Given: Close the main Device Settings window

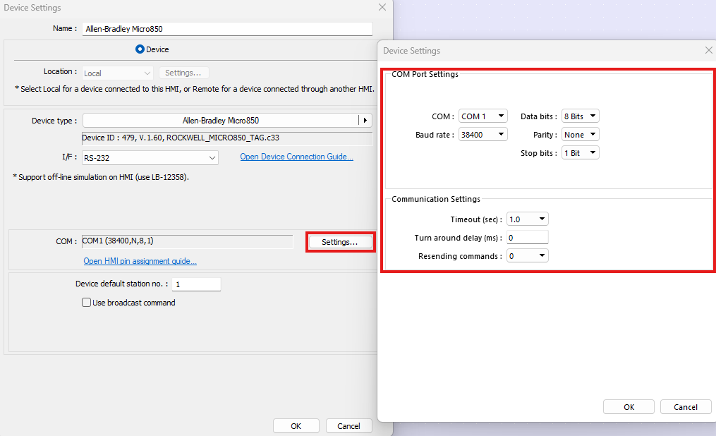Looking at the screenshot, I should point(382,7).
